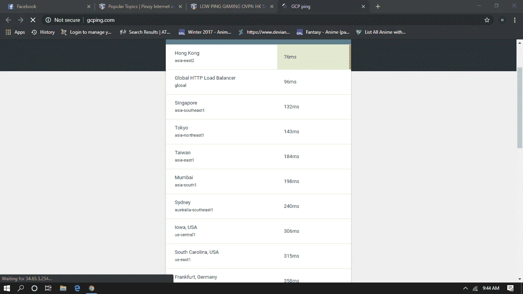Open Cortana from the taskbar
This screenshot has height=294, width=523.
click(34, 288)
